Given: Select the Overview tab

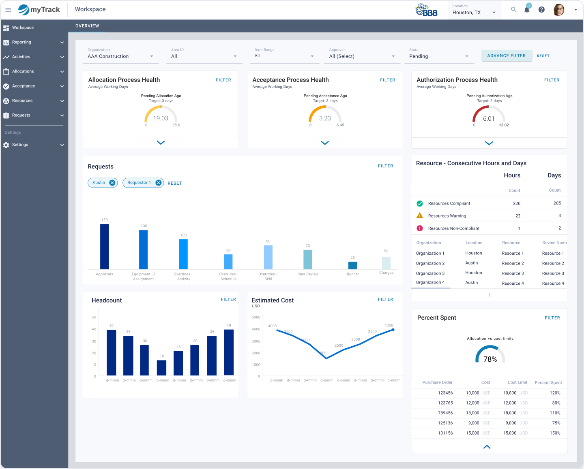Looking at the screenshot, I should click(87, 26).
